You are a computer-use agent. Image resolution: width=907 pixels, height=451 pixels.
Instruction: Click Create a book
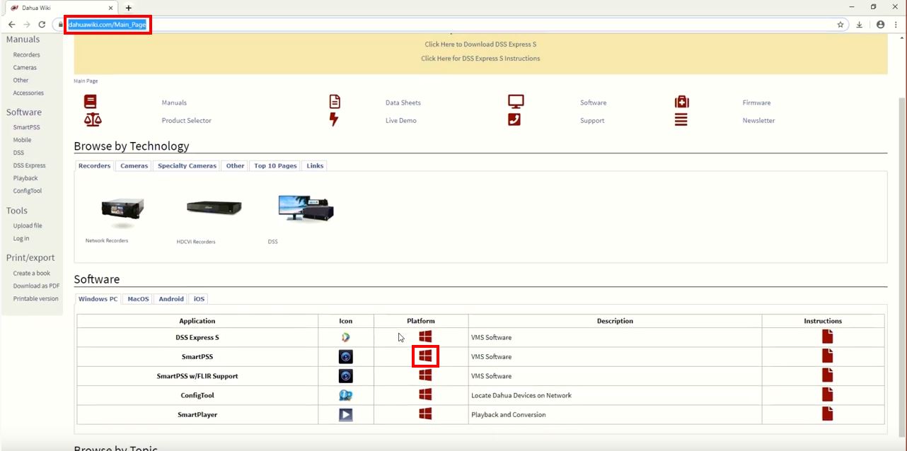32,273
